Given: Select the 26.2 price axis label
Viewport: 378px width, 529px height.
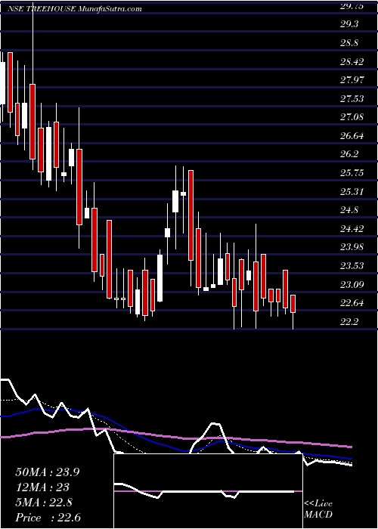Looking at the screenshot, I should (x=349, y=154).
